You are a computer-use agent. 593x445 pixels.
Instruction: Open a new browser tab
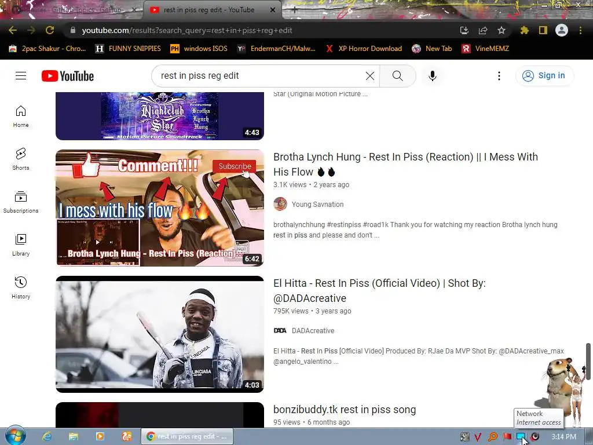point(295,10)
